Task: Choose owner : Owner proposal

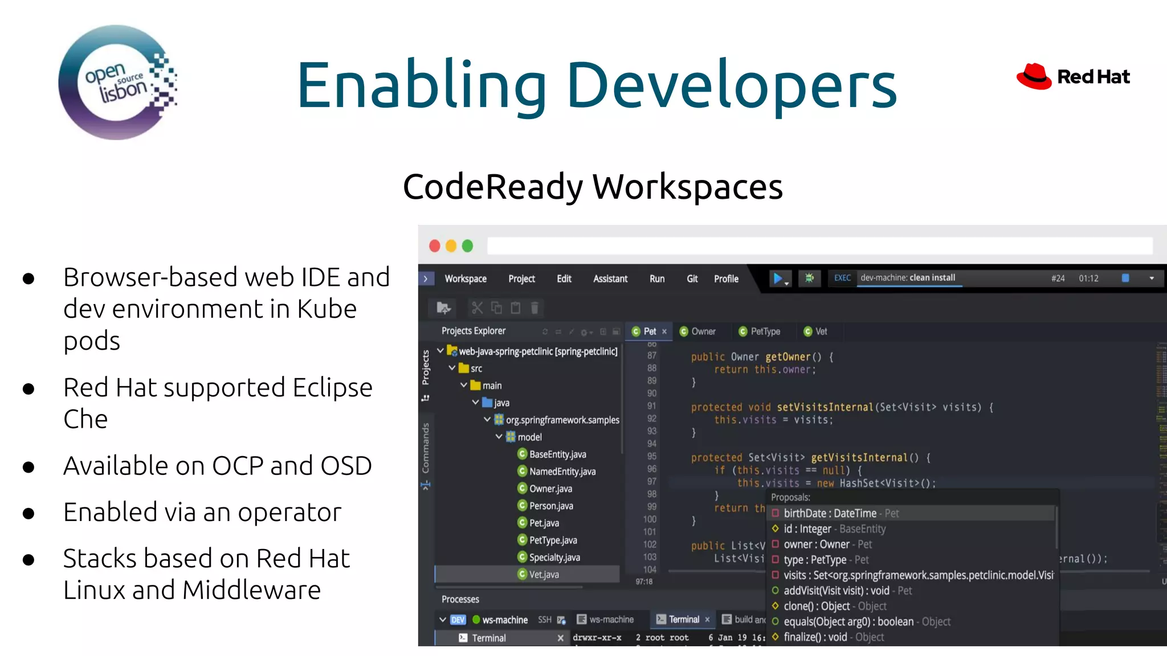Action: [x=912, y=544]
